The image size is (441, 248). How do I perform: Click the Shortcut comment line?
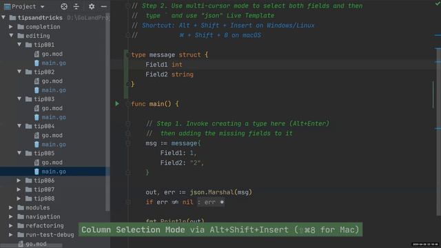click(223, 25)
